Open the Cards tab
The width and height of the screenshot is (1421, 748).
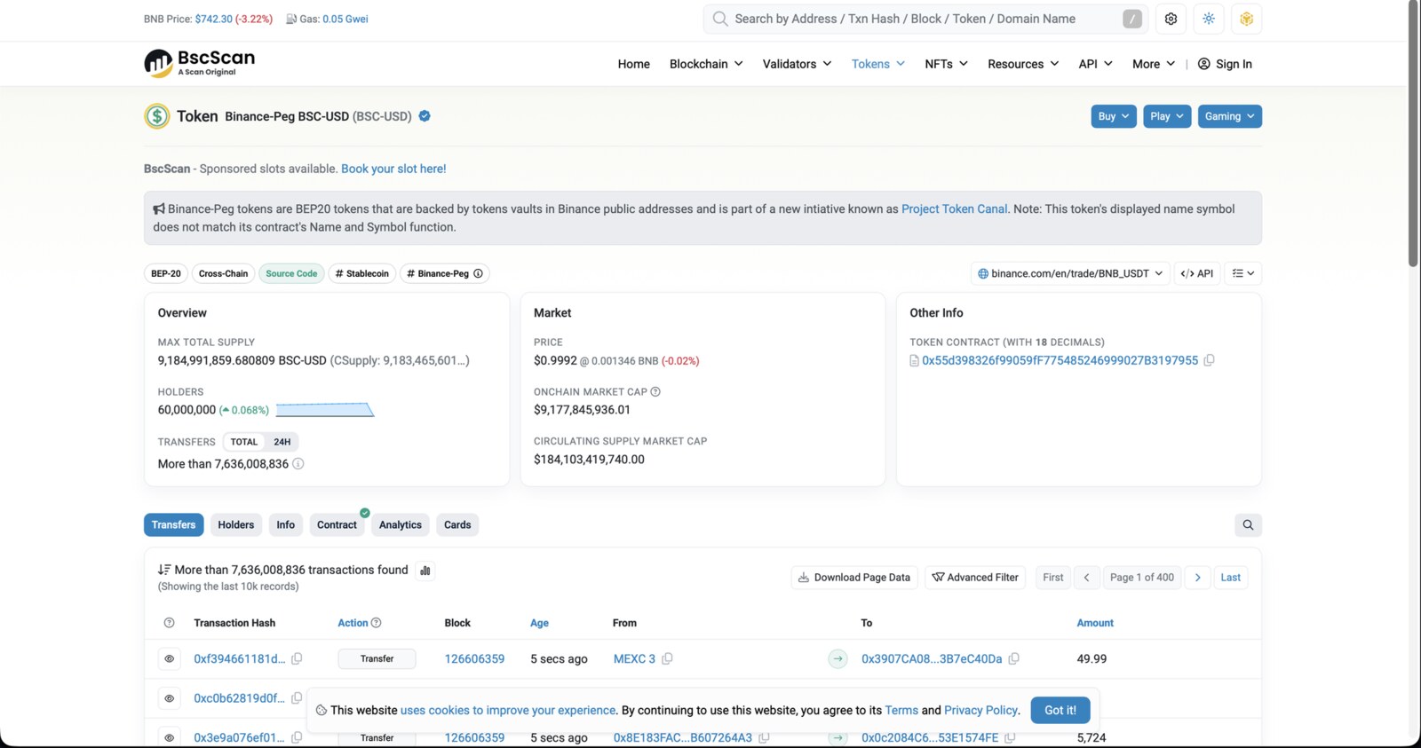pos(457,524)
